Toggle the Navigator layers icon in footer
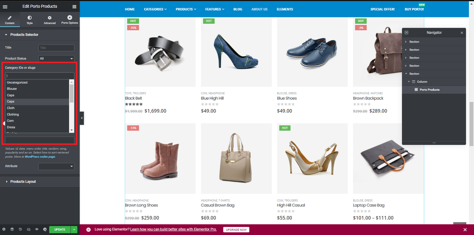This screenshot has height=235, width=474. (12, 229)
